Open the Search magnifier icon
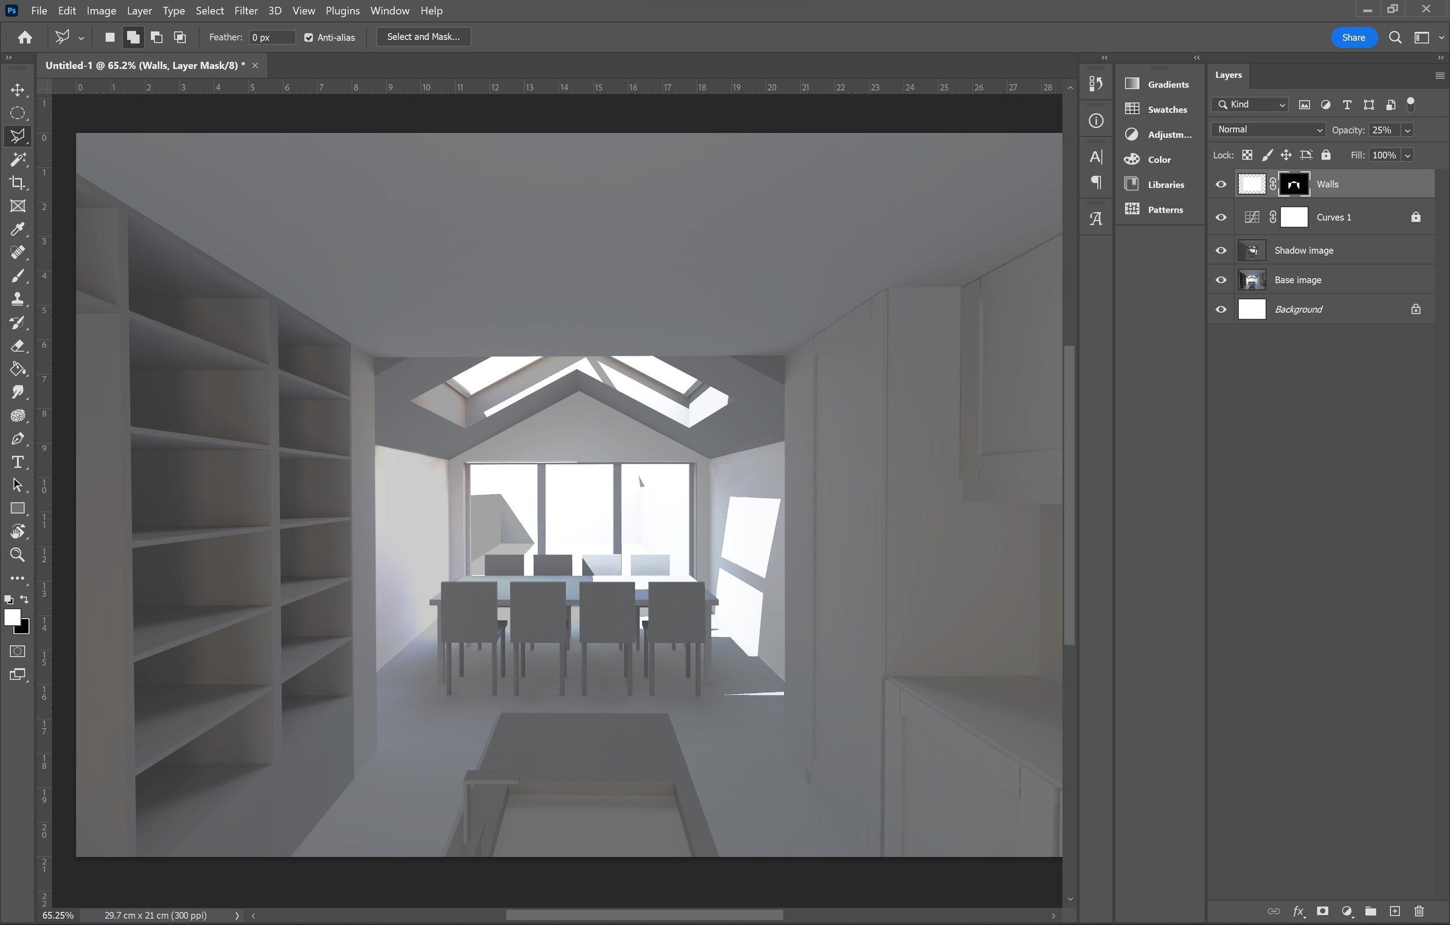Screen dimensions: 1450x925 (x=1394, y=37)
